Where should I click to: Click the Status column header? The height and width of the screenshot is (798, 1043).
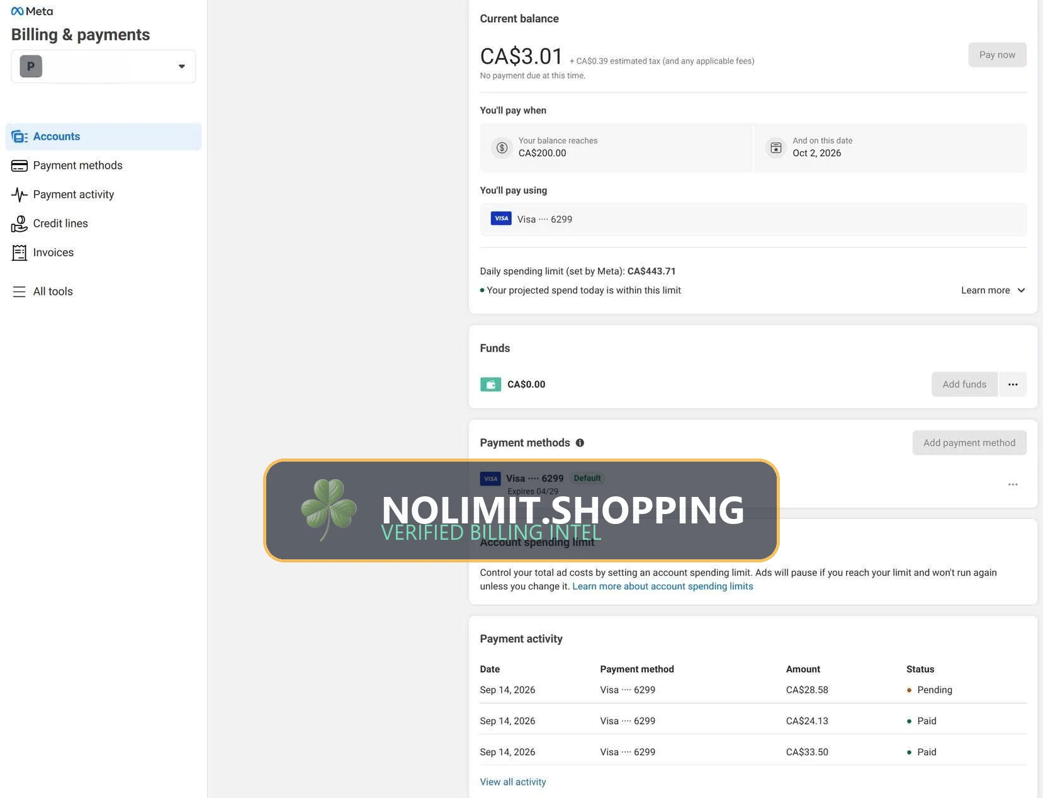pyautogui.click(x=920, y=669)
